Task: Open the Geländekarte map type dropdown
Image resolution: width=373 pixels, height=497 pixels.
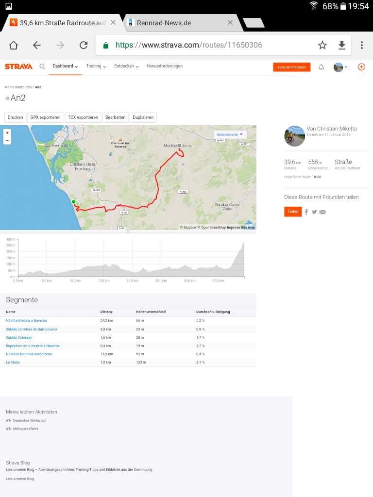Action: (x=231, y=134)
